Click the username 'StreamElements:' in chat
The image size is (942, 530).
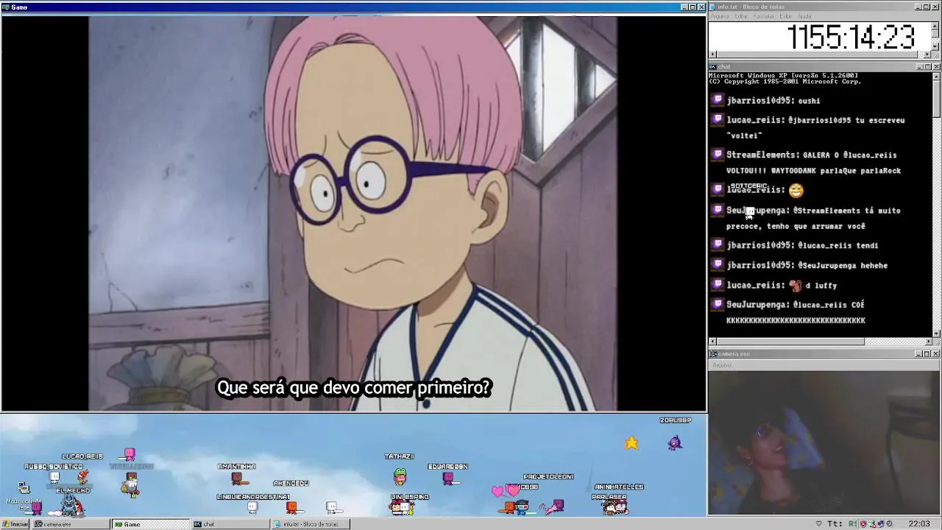762,155
